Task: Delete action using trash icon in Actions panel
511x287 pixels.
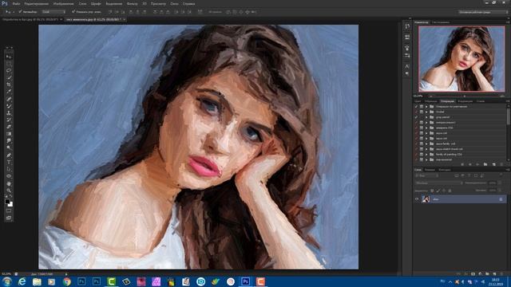Action: coord(501,165)
